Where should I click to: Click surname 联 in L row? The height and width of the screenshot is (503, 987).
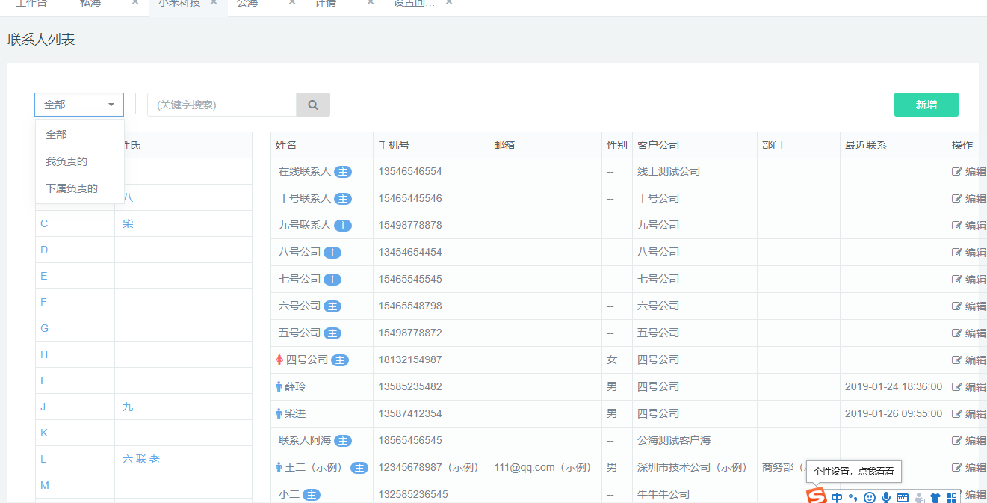coord(141,459)
